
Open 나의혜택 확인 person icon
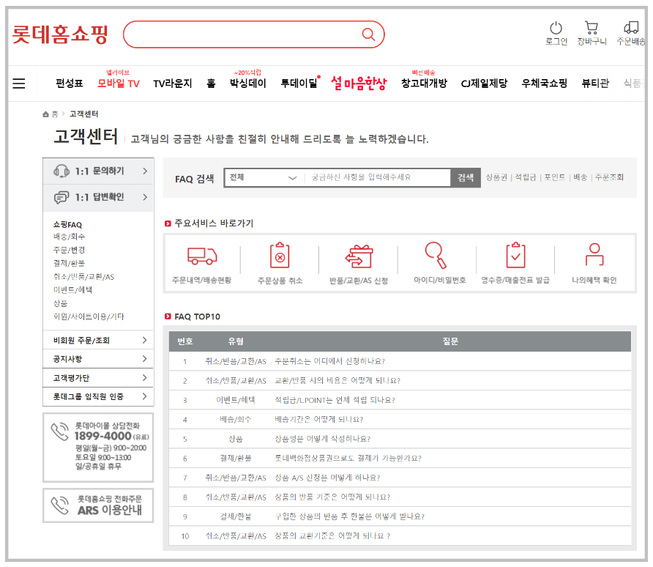[x=594, y=254]
